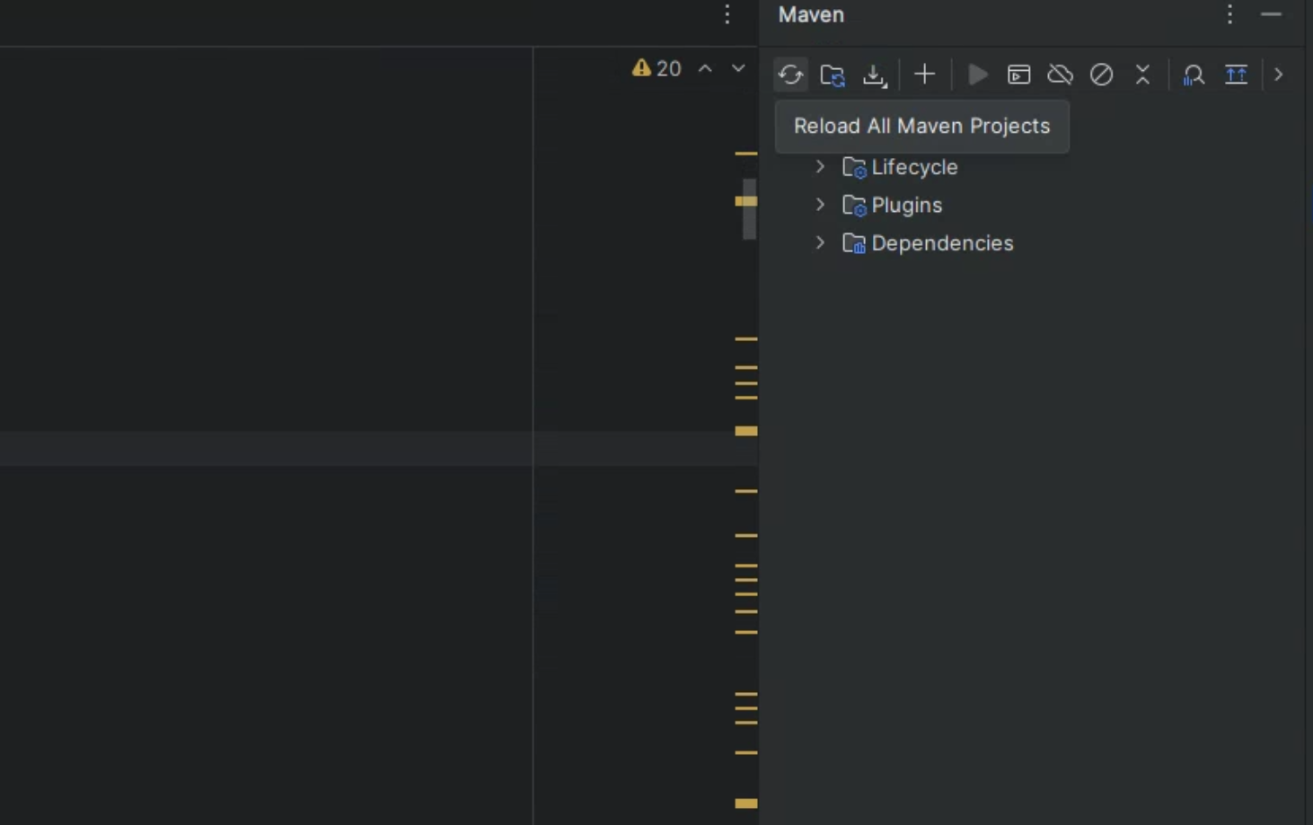Viewport: 1313px width, 825px height.
Task: Go to next highlighted problem arrow
Action: 738,68
